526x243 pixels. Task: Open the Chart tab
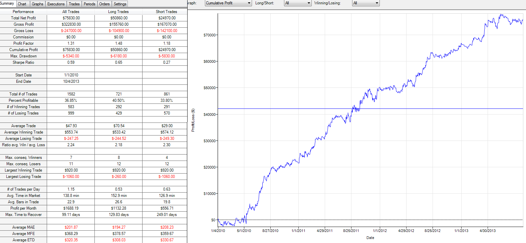[x=22, y=4]
